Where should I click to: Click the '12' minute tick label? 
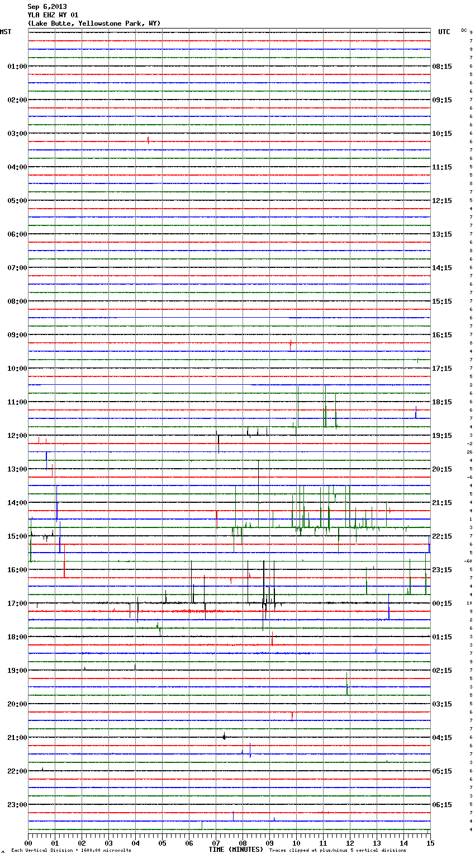tap(350, 843)
